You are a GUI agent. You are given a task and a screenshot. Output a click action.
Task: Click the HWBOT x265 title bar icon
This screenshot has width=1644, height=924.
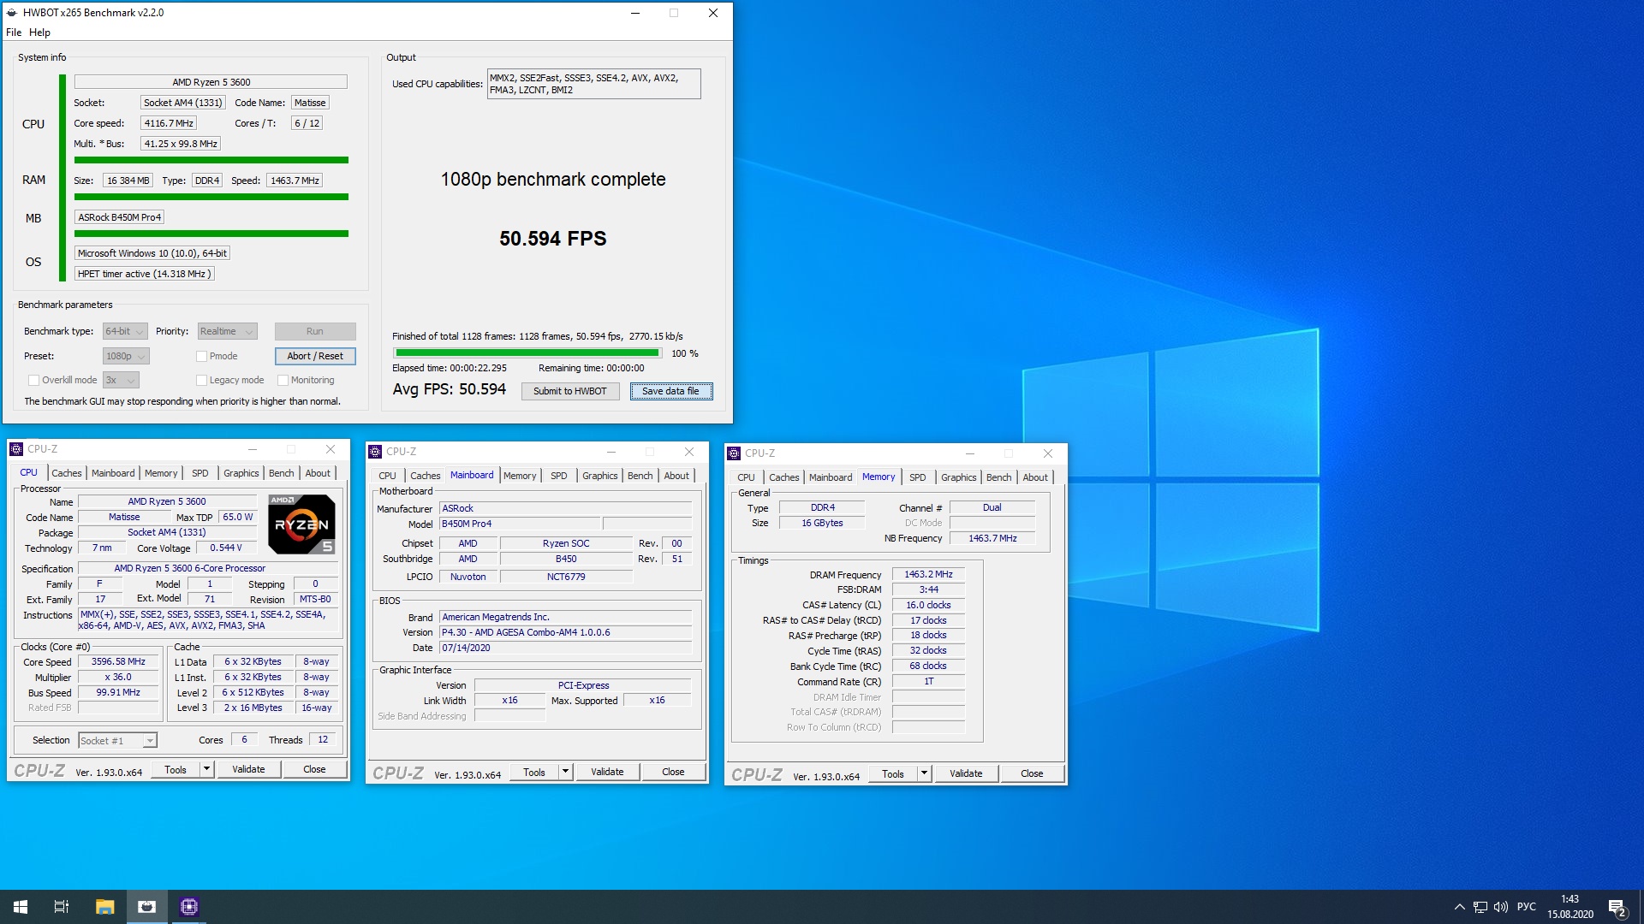point(12,13)
